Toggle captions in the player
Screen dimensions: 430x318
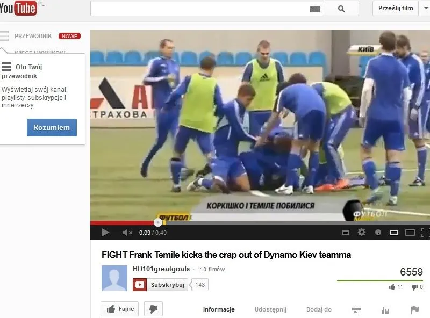[x=346, y=233]
